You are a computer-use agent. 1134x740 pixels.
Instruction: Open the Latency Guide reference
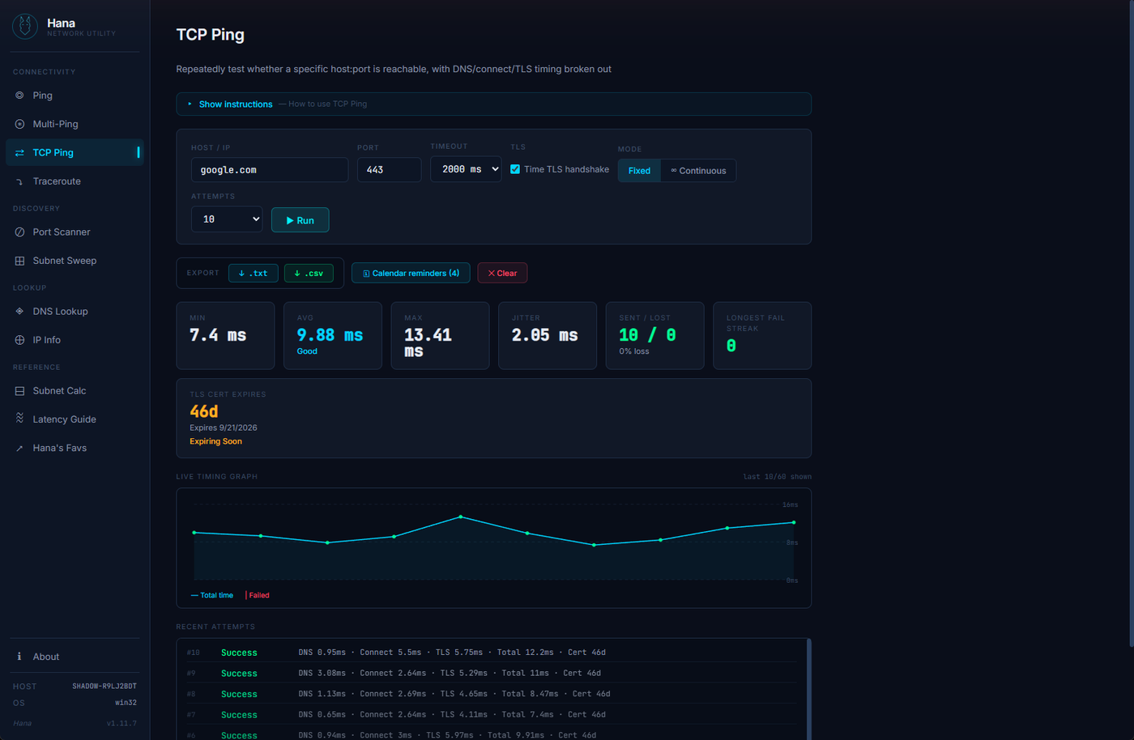(x=75, y=419)
